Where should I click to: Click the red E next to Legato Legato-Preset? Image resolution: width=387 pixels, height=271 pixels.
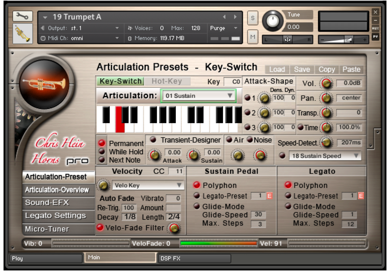point(360,196)
